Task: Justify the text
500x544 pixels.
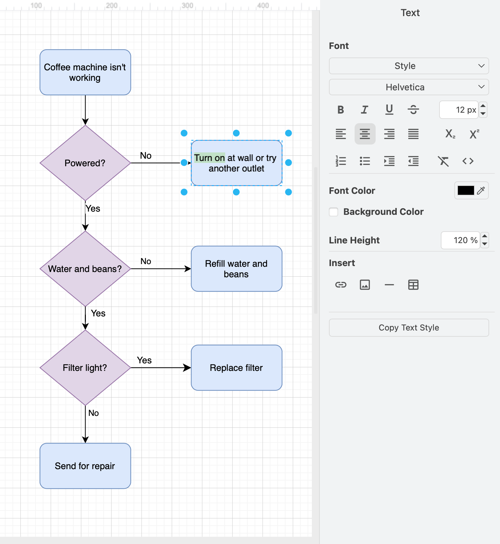Action: point(413,134)
